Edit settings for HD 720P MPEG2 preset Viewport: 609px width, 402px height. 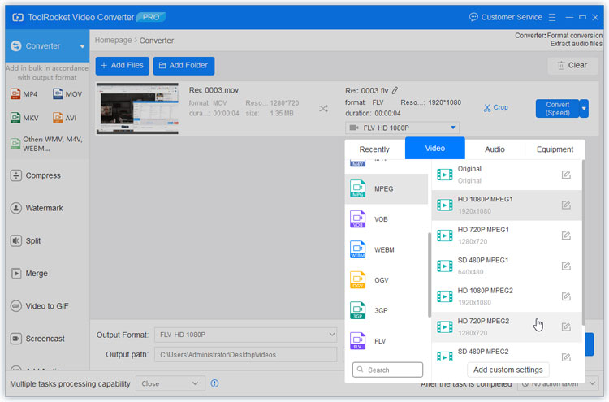pyautogui.click(x=566, y=327)
